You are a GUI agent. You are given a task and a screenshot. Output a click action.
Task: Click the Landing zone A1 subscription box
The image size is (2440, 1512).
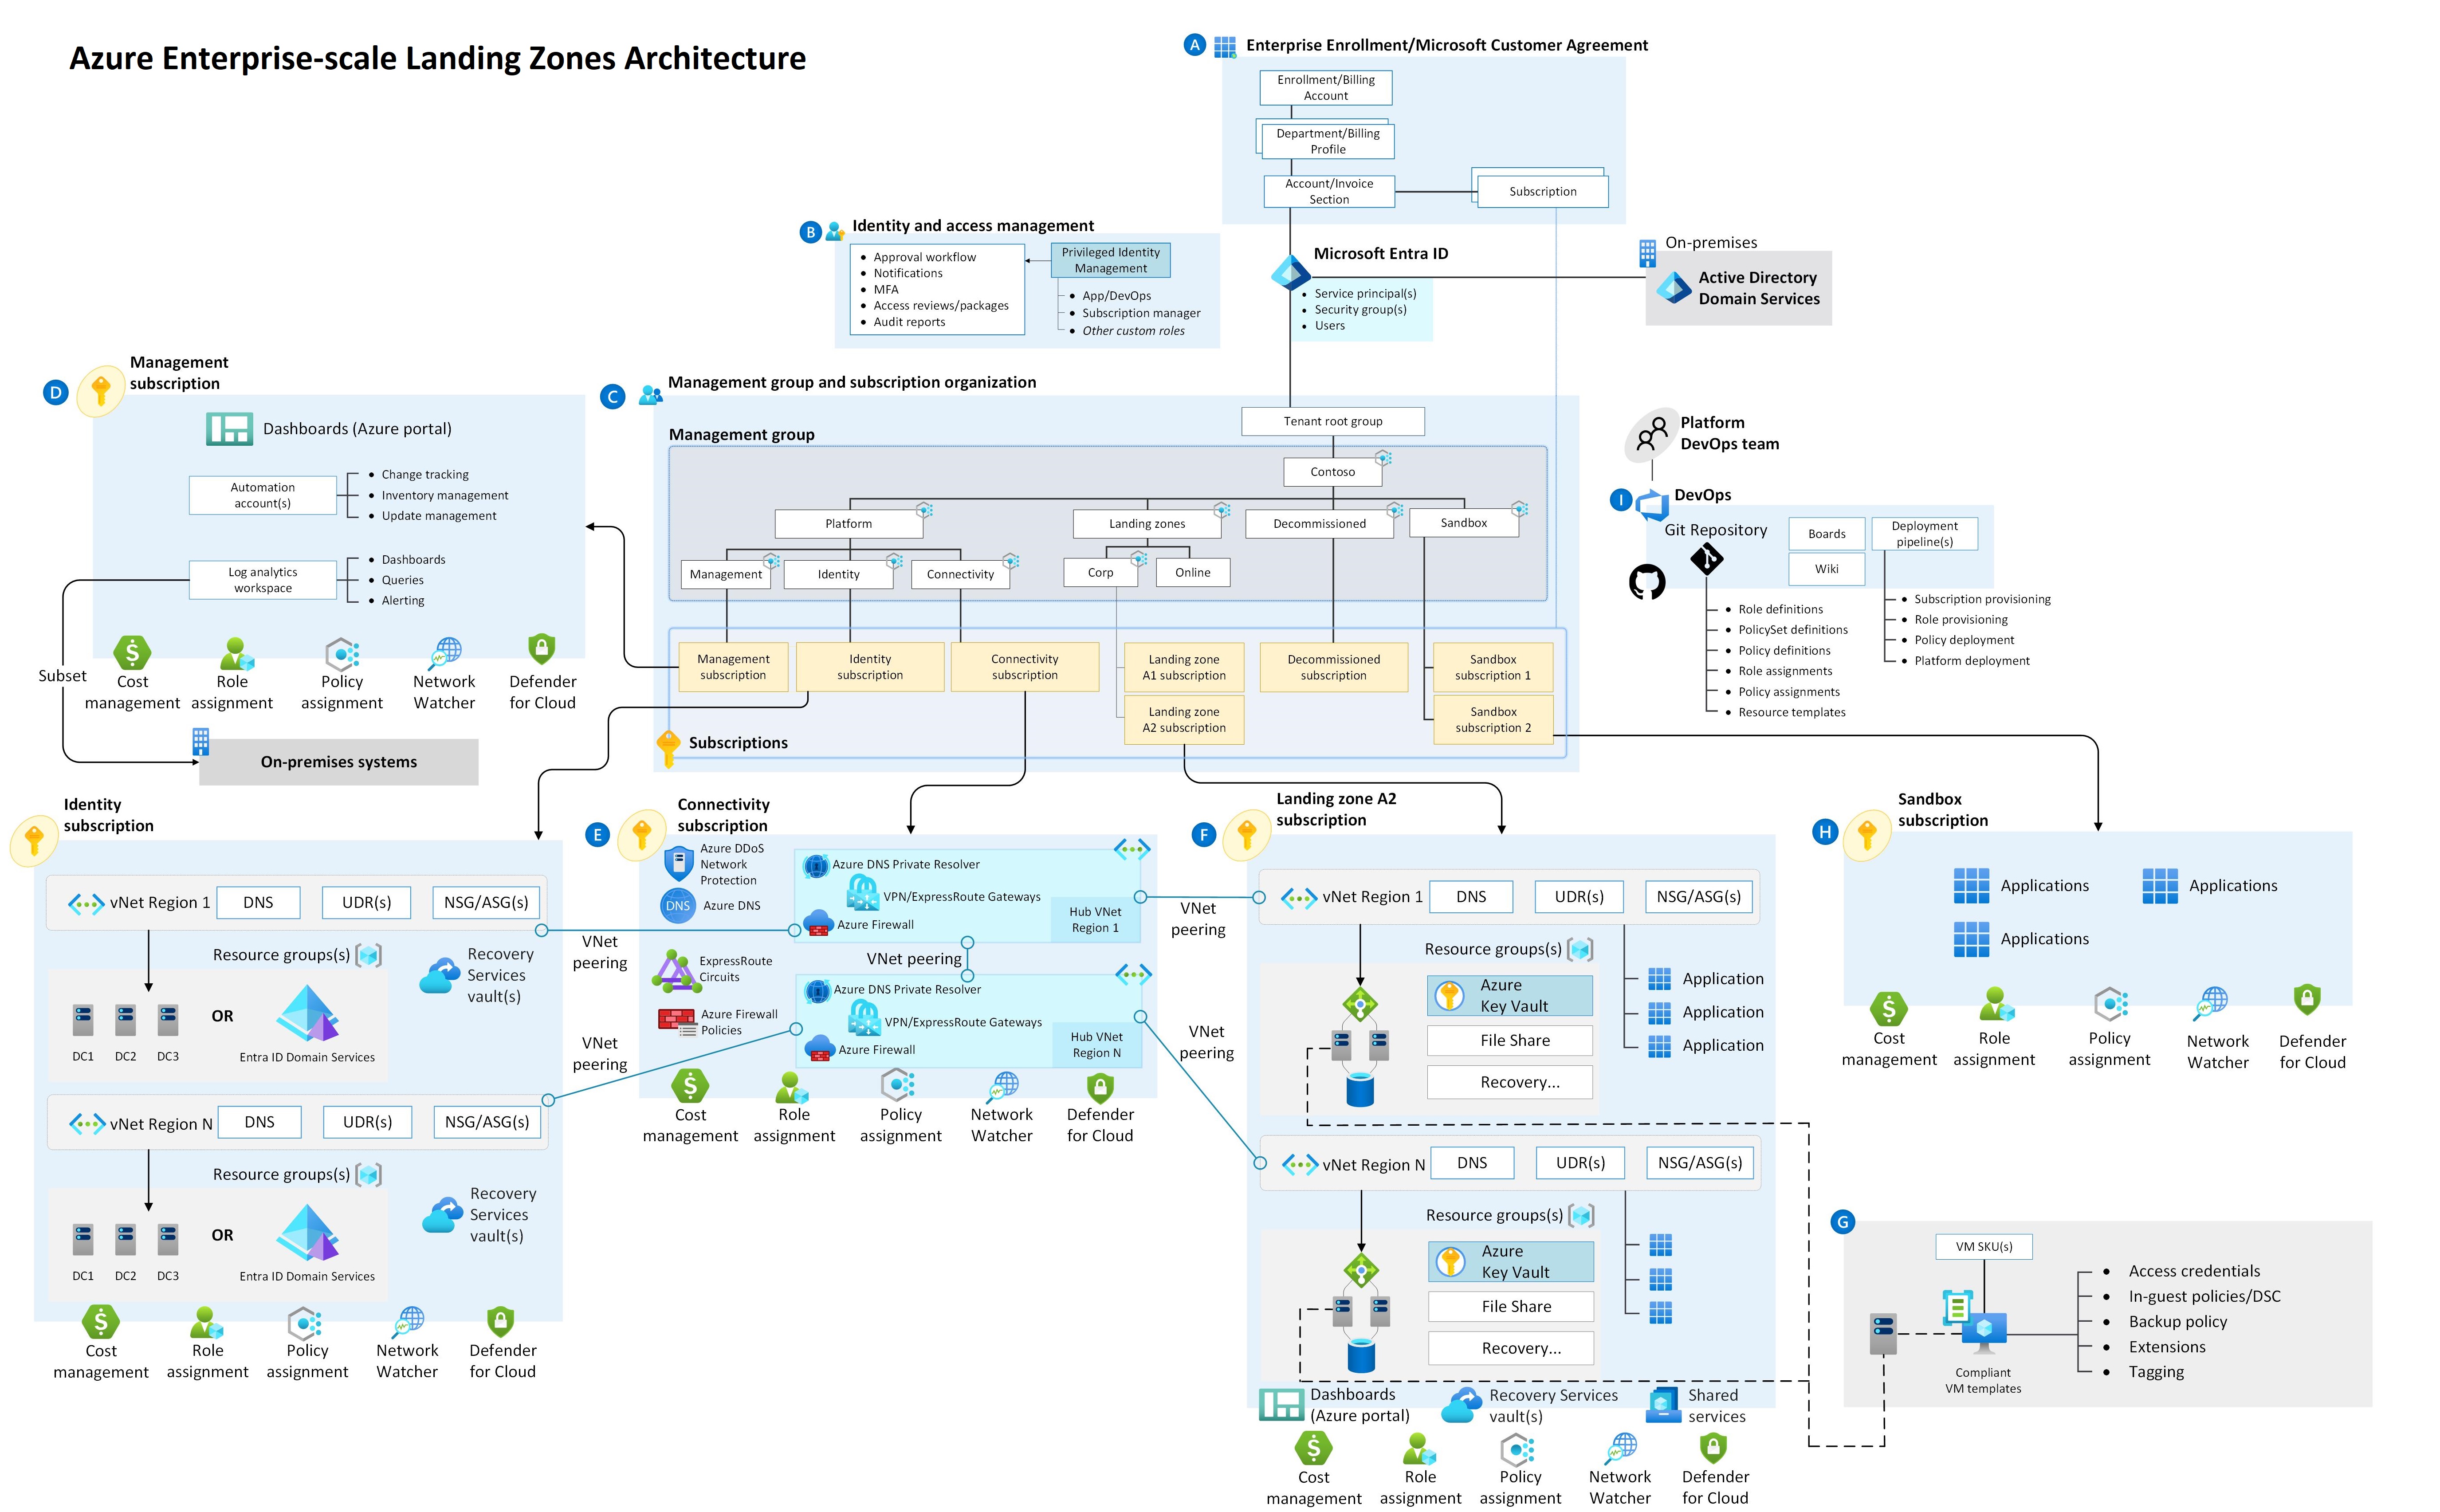click(x=1184, y=668)
